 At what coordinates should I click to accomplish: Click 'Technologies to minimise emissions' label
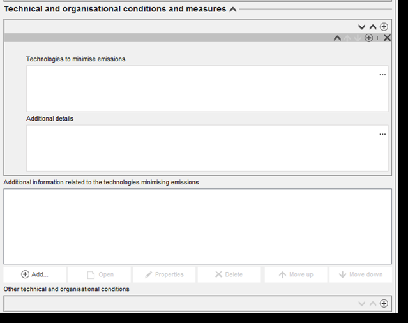point(76,59)
